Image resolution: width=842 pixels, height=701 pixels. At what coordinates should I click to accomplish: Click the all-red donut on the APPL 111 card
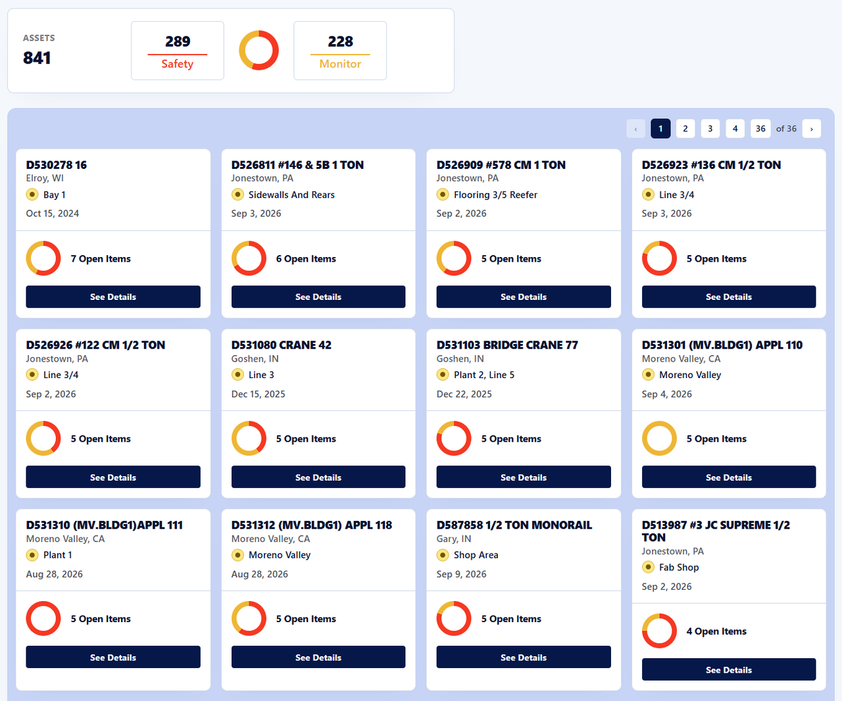(x=43, y=619)
